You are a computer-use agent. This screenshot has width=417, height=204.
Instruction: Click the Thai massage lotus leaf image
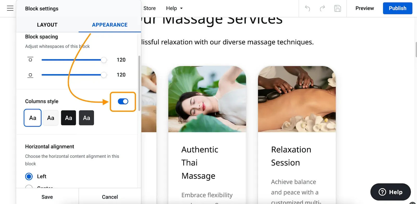[x=207, y=99]
